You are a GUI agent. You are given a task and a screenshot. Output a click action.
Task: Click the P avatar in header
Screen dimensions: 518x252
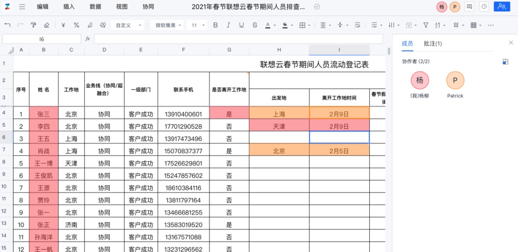coord(455,7)
